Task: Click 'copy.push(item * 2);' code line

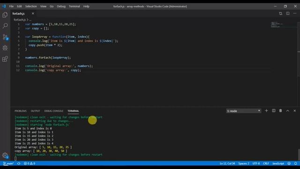Action: (45, 45)
